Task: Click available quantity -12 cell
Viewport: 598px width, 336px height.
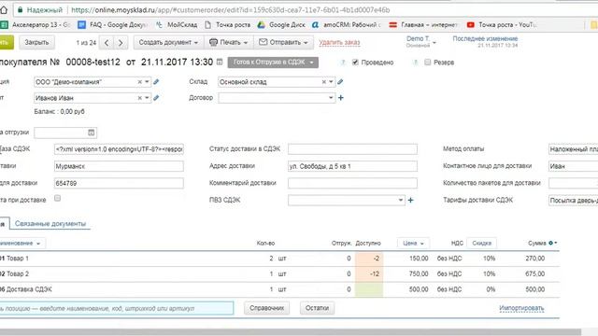Action: click(369, 273)
